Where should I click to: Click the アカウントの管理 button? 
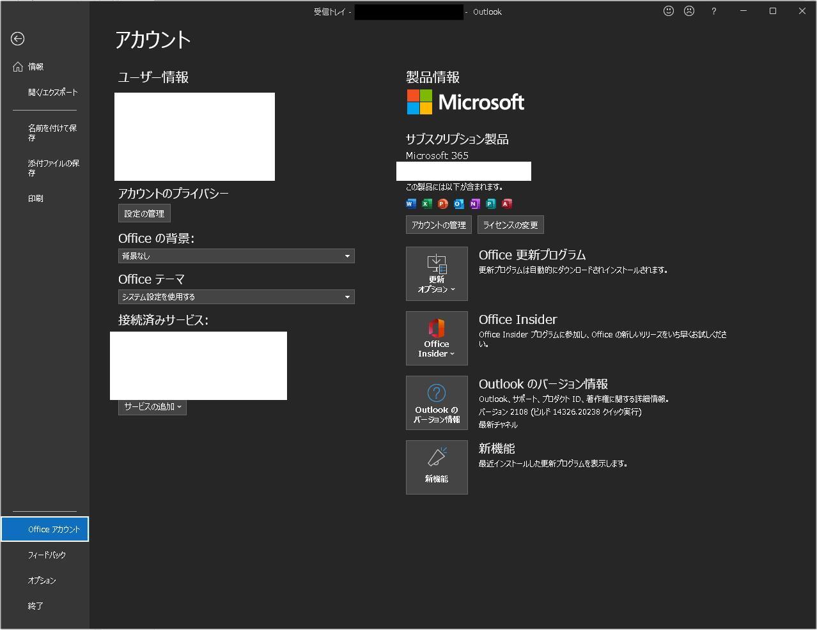[x=439, y=225]
